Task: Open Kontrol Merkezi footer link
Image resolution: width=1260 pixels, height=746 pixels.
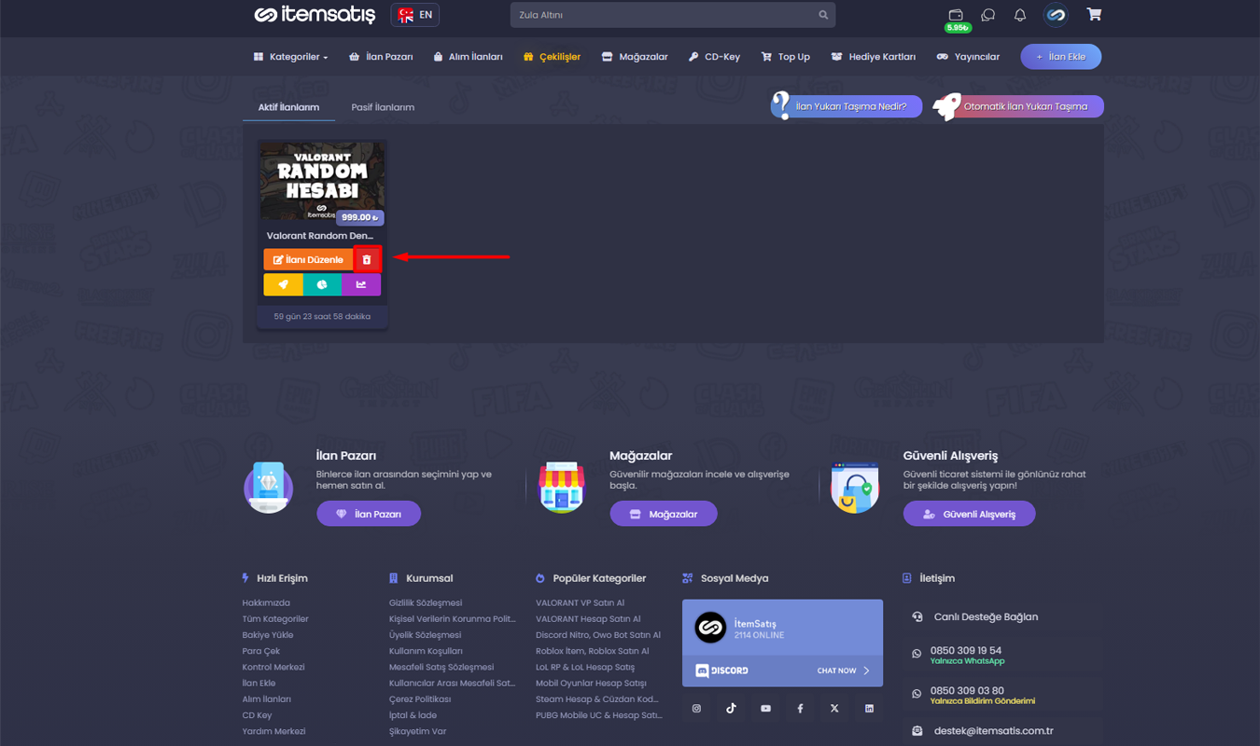Action: 273,667
